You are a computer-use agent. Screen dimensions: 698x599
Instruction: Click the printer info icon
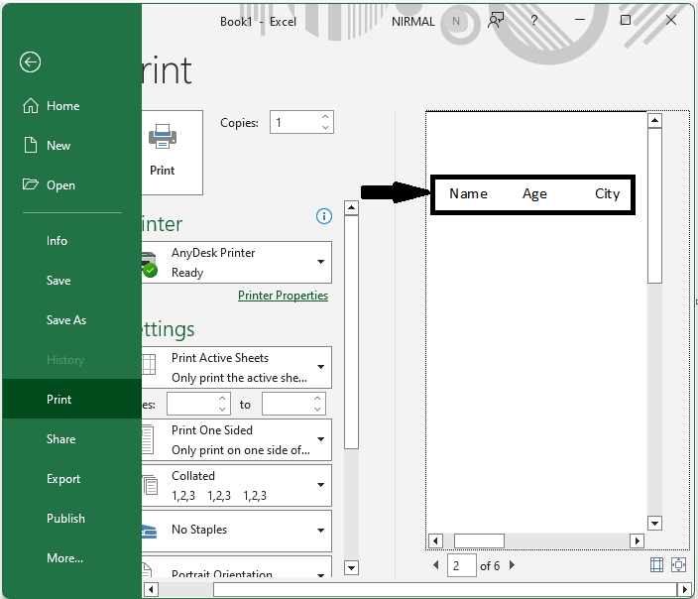click(323, 216)
